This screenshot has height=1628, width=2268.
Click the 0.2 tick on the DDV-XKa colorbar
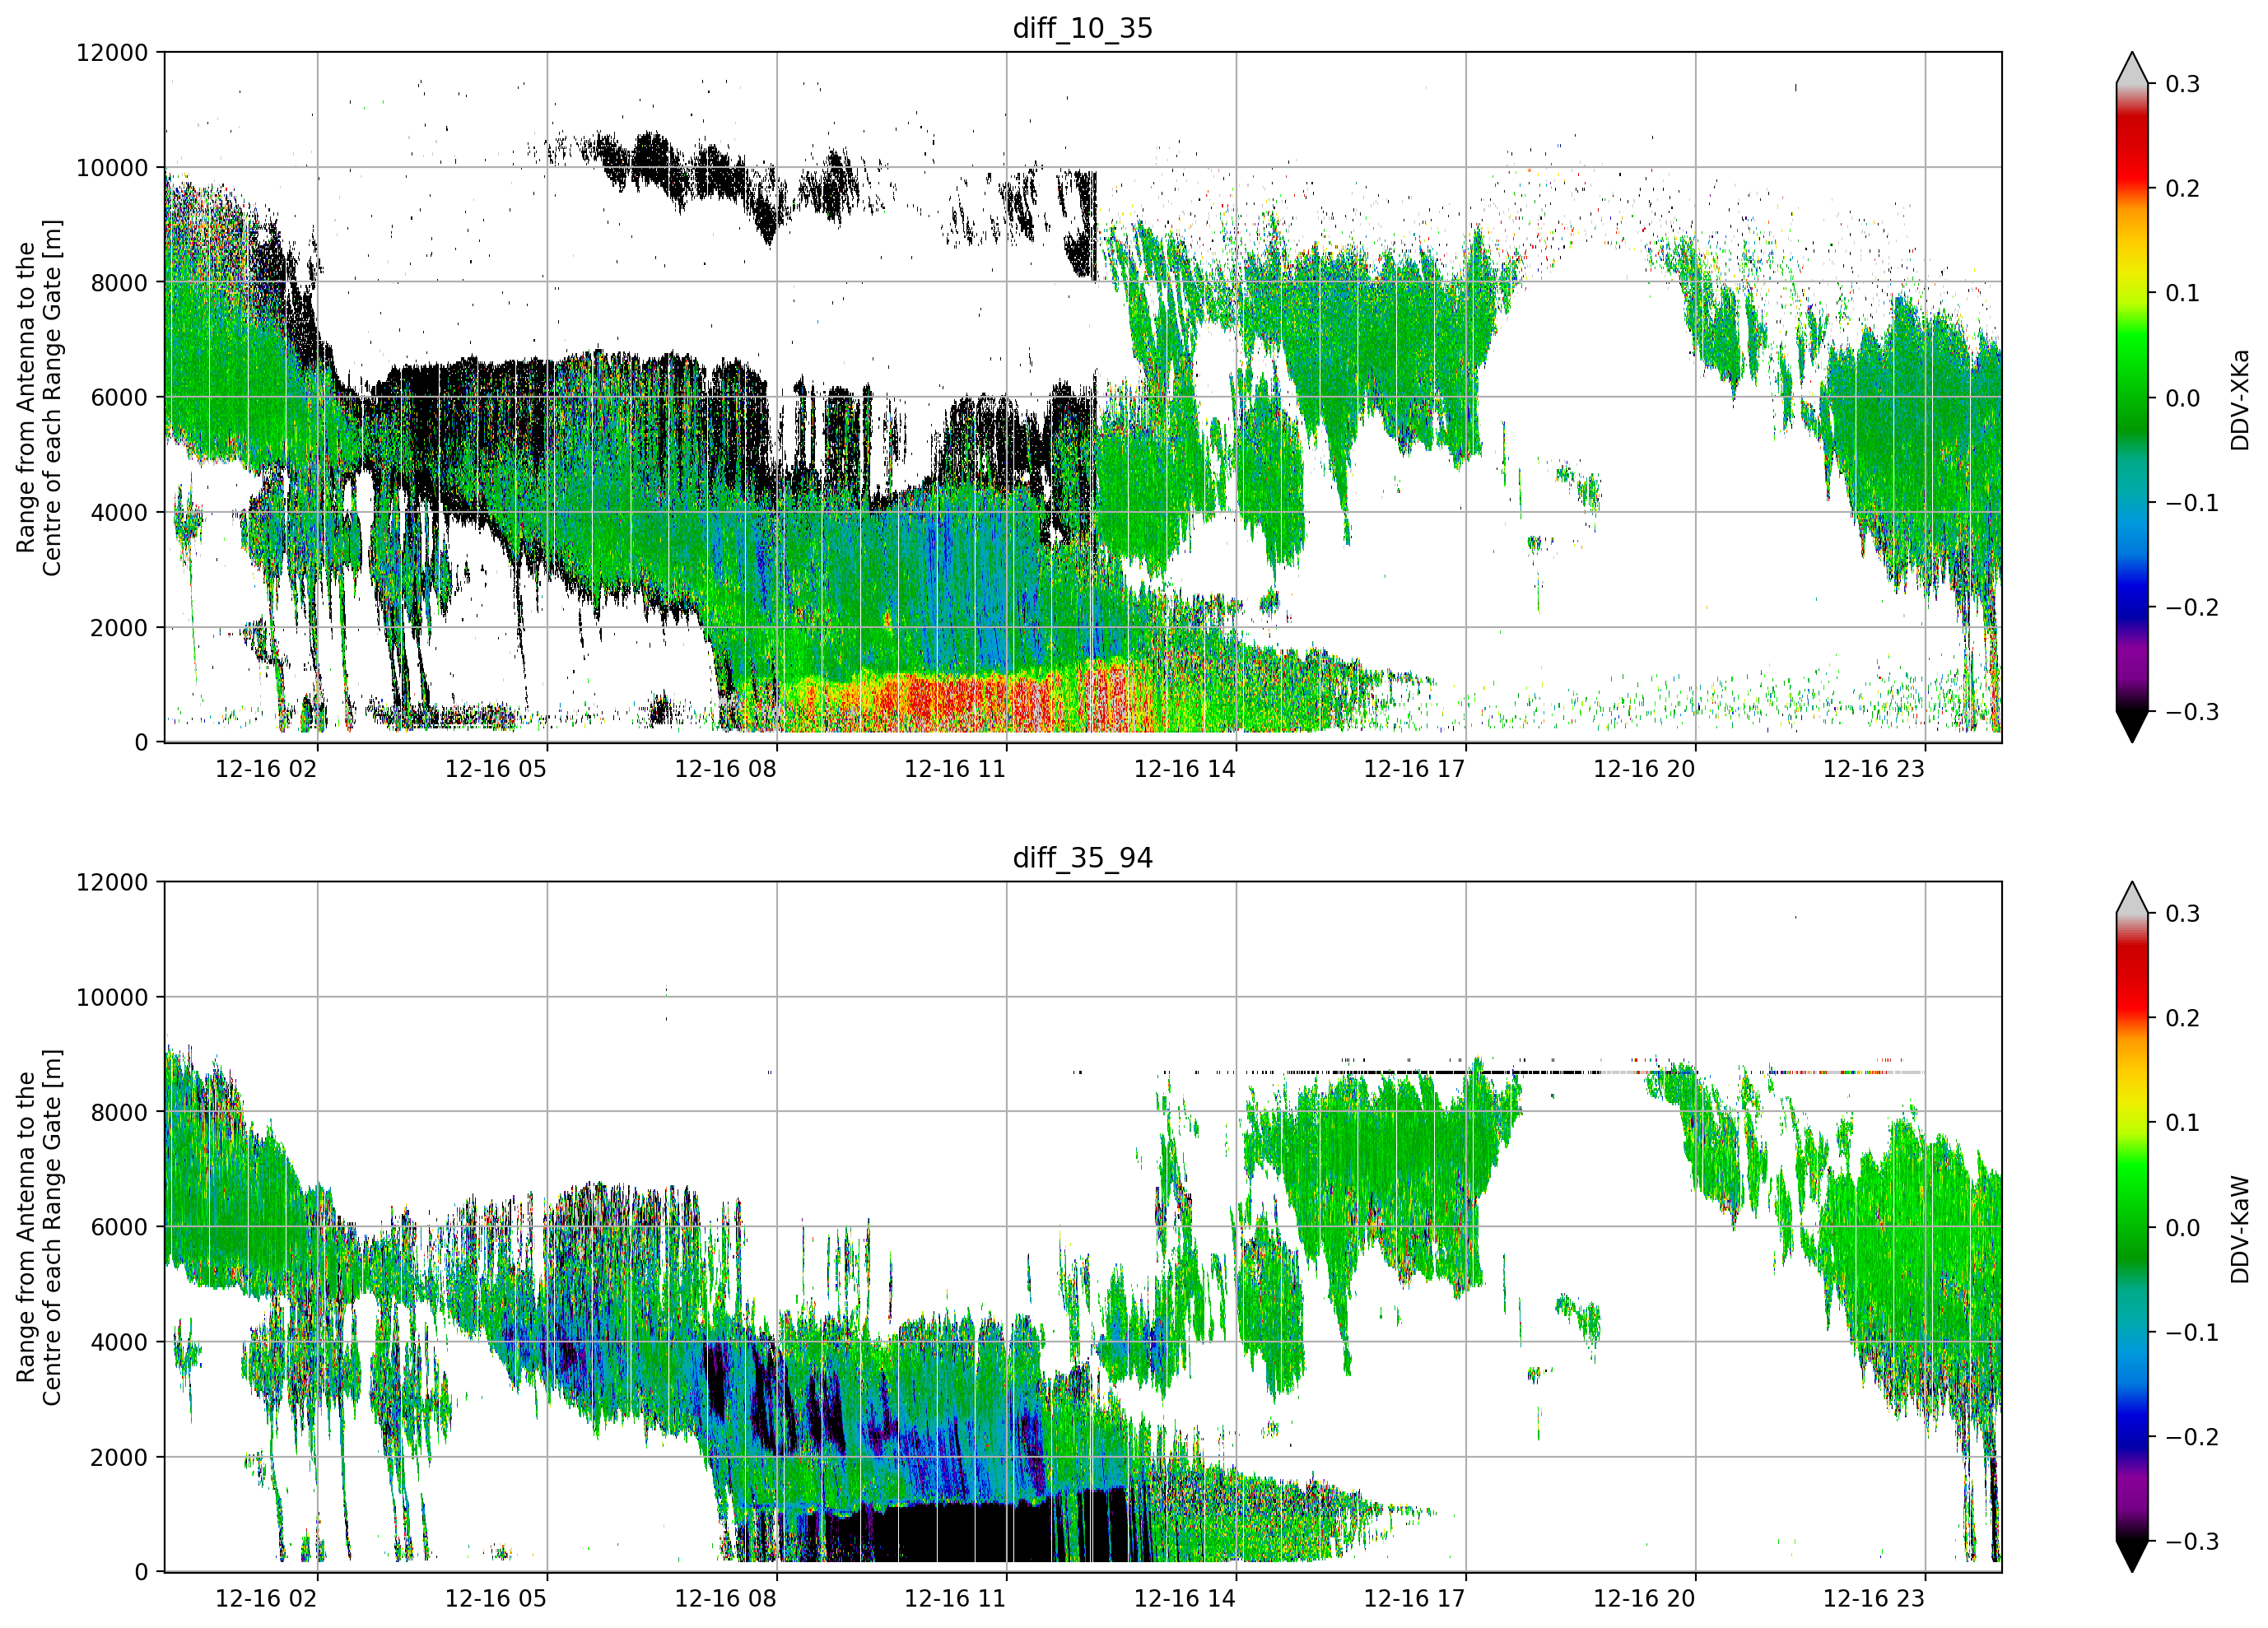[2182, 189]
